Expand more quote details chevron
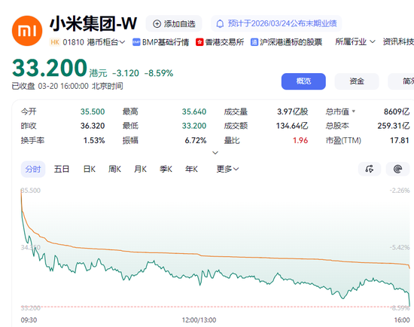The height and width of the screenshot is (327, 414). click(x=215, y=153)
